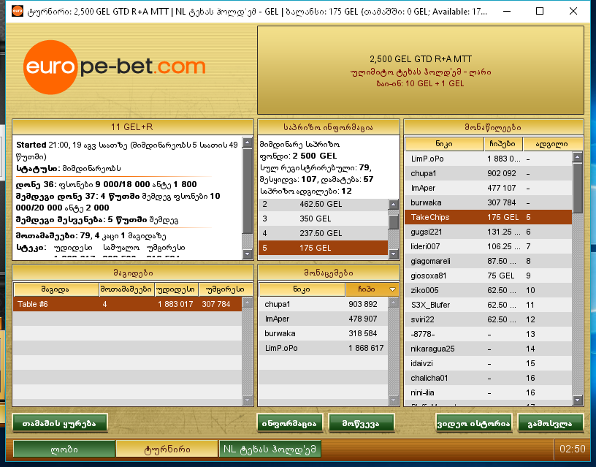Click the europe-bet.com logo
Image resolution: width=596 pixels, height=467 pixels.
(114, 67)
